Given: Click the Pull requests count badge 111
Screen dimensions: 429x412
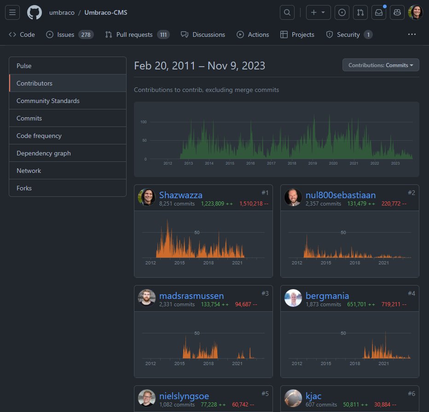Looking at the screenshot, I should pyautogui.click(x=163, y=35).
